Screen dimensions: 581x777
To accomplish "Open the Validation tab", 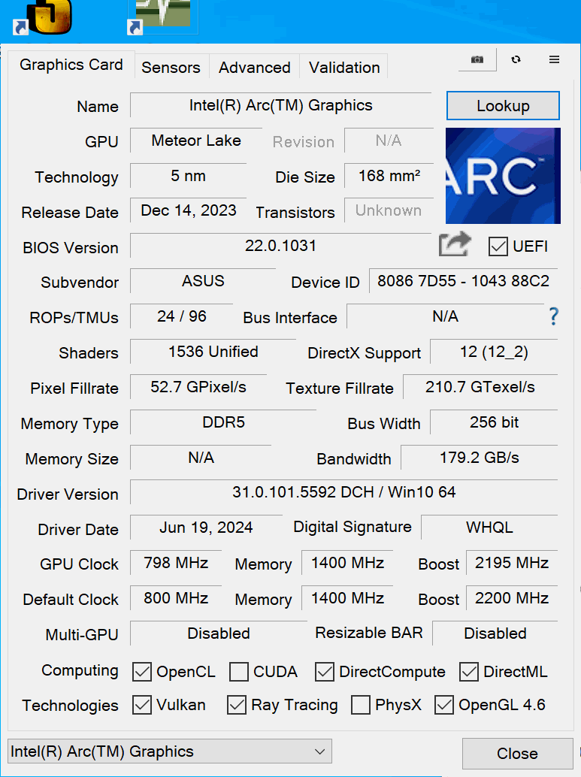I will click(x=343, y=68).
